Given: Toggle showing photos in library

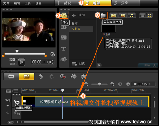Looking at the screenshot, I should 123,15.
